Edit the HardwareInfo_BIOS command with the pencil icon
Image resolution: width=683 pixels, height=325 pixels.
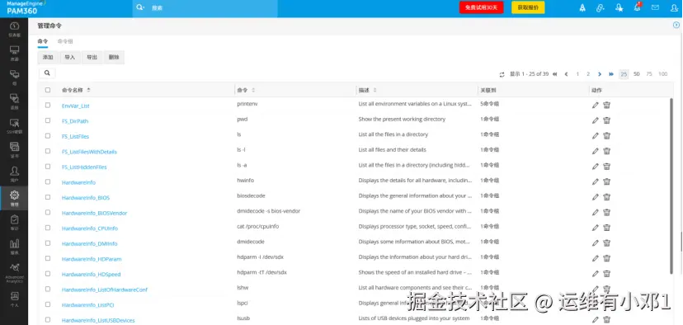coord(596,197)
